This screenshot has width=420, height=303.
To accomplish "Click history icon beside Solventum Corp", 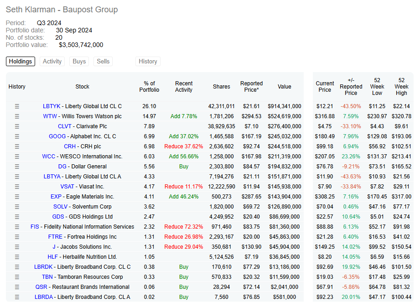I will [17, 207].
